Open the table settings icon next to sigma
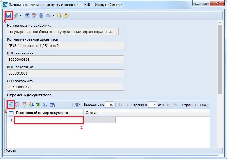 [x=52, y=105]
